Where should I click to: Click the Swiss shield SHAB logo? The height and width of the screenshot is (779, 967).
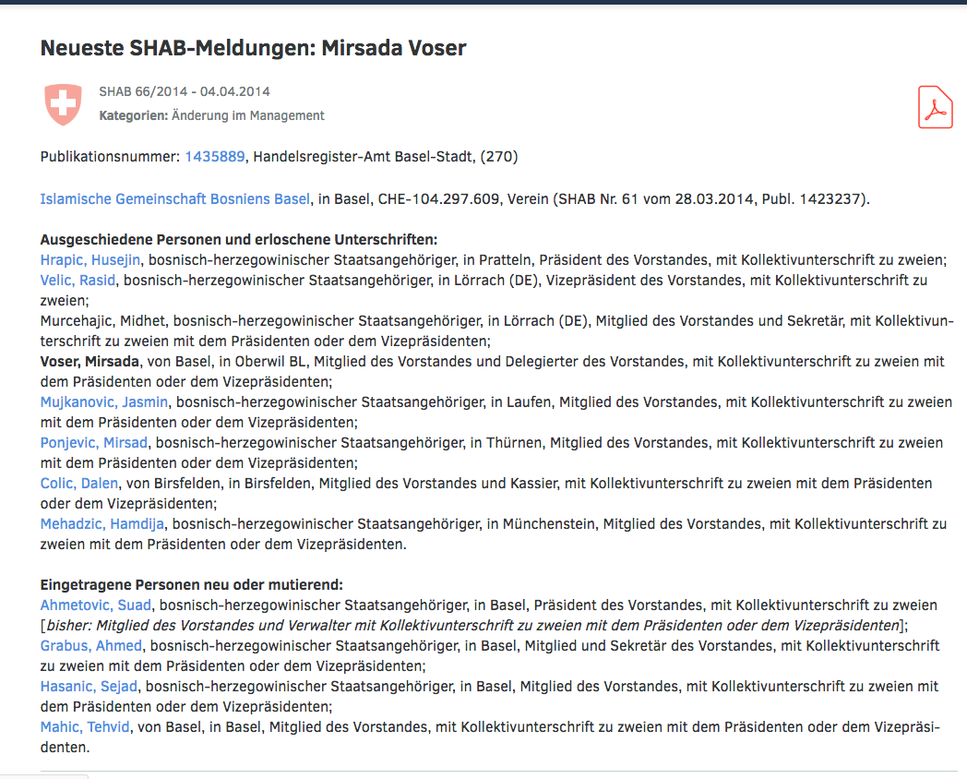(63, 104)
